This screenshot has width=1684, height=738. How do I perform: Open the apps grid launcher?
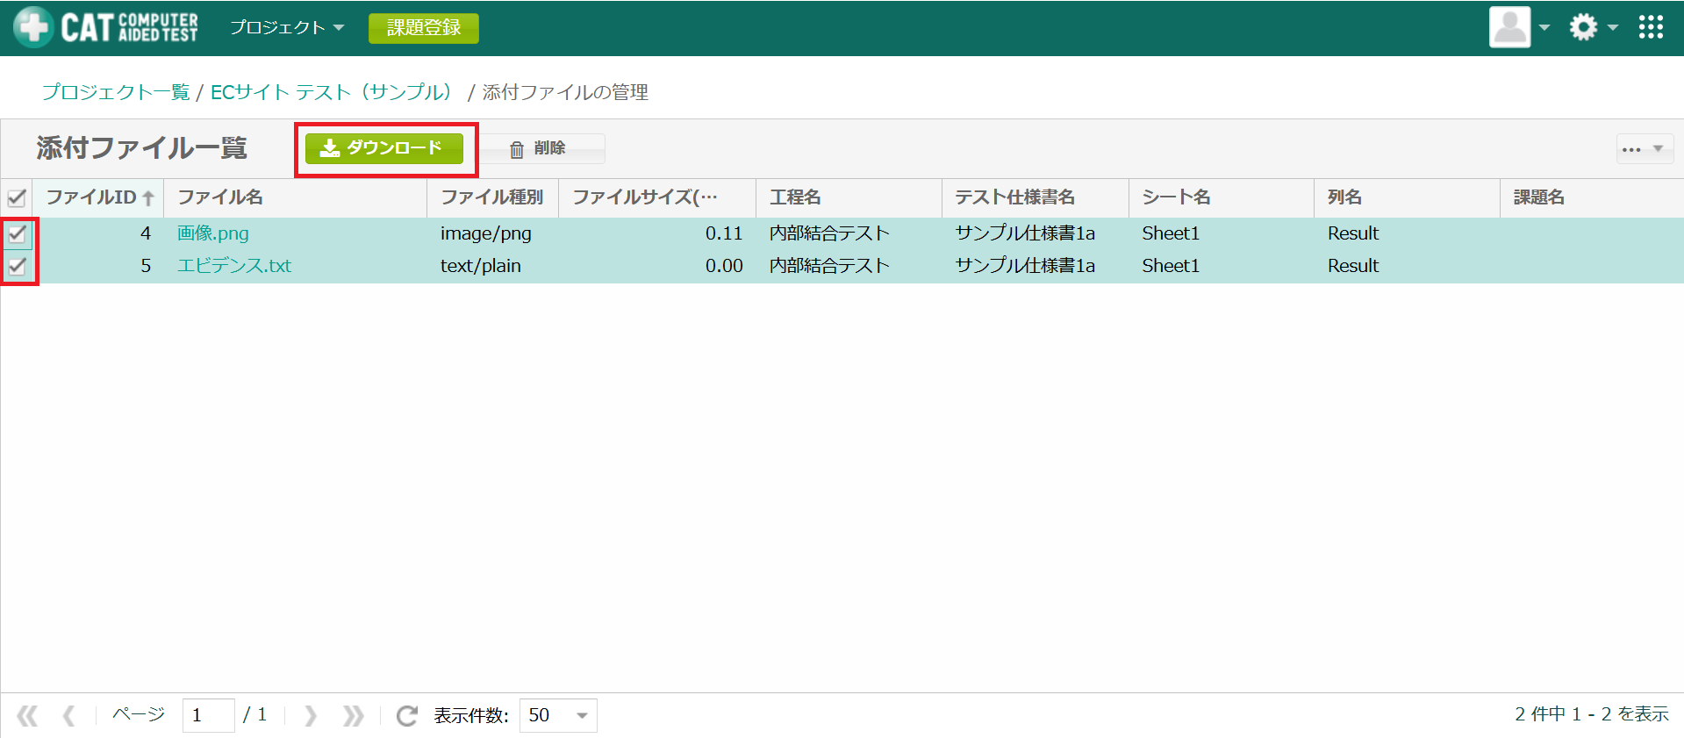pos(1651,27)
